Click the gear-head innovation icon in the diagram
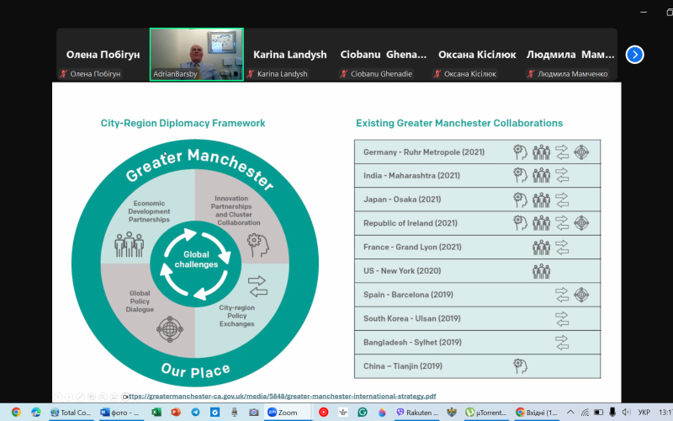The height and width of the screenshot is (421, 673). [x=258, y=245]
